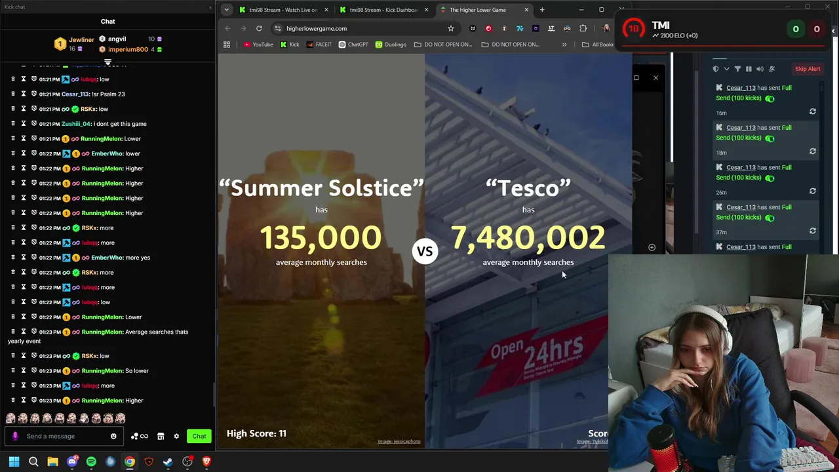Open the Kick bookmark
Image resolution: width=839 pixels, height=472 pixels.
click(x=289, y=45)
